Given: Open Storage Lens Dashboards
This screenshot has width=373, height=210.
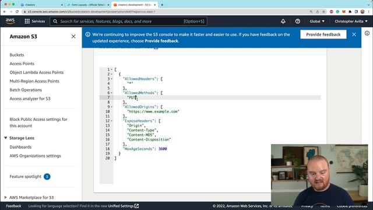Looking at the screenshot, I should [20, 147].
